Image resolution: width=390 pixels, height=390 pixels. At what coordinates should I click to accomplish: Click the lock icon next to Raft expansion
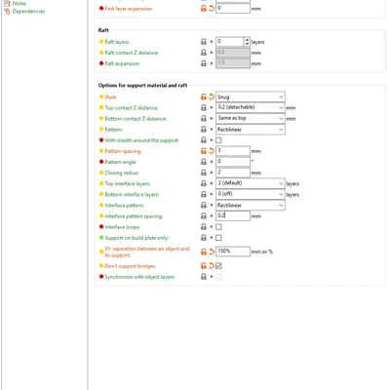coord(204,63)
